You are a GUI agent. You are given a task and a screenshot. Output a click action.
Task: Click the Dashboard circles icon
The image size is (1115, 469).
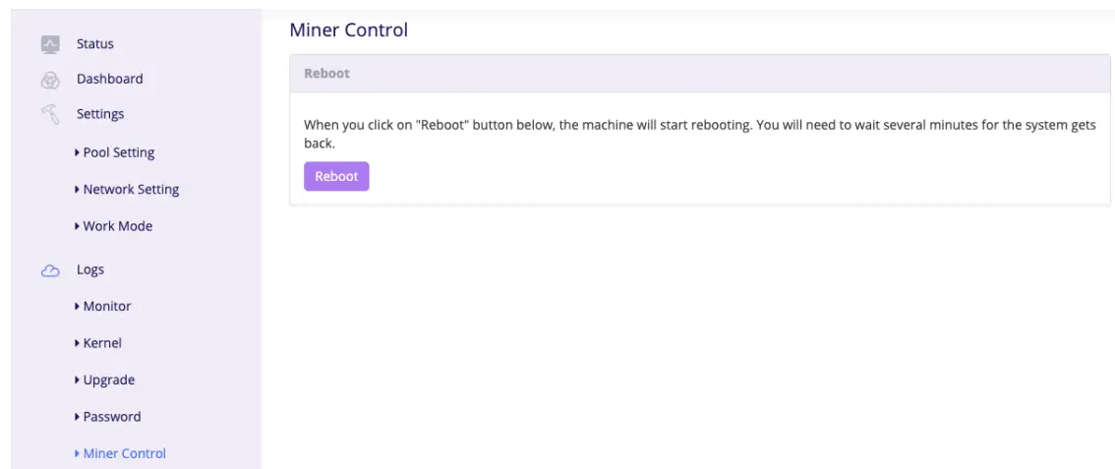[x=50, y=81]
